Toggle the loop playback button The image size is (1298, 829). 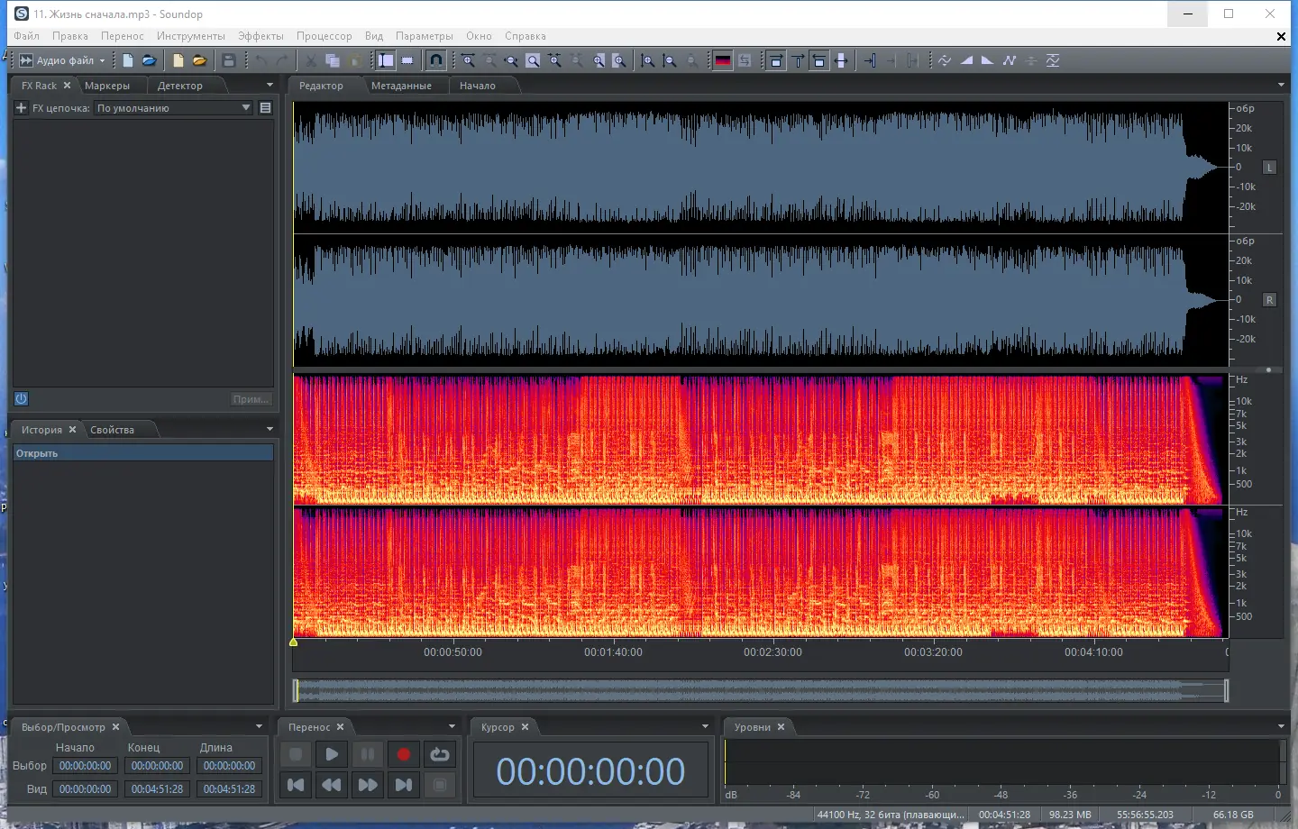point(440,755)
